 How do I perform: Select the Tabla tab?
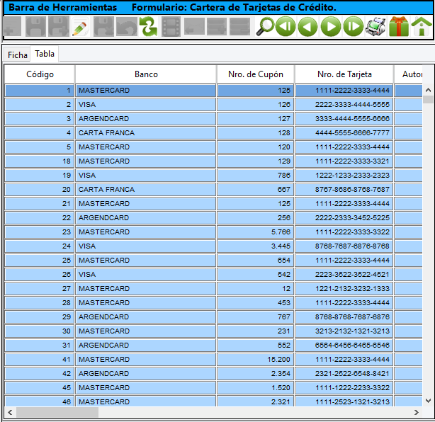coord(45,54)
